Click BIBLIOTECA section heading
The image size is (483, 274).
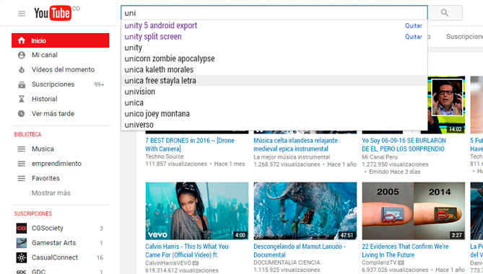coord(27,134)
